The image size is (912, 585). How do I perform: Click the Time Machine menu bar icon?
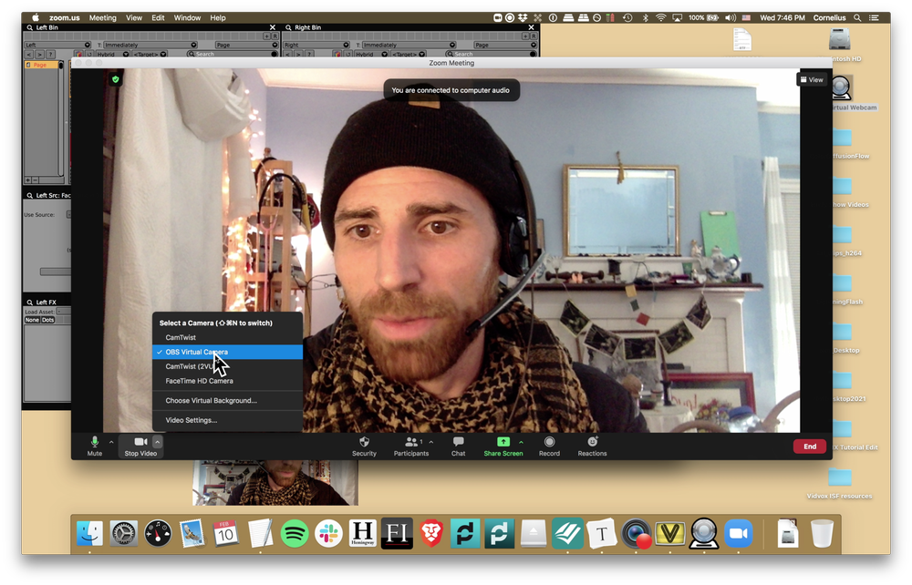tap(627, 18)
